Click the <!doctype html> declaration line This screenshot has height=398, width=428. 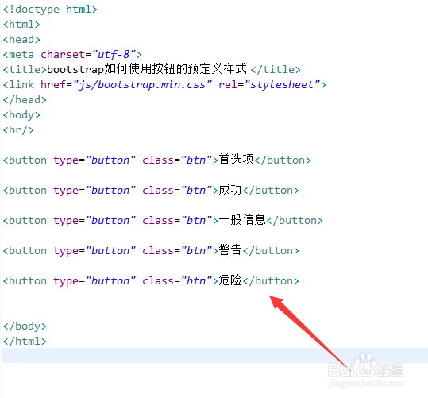(50, 10)
